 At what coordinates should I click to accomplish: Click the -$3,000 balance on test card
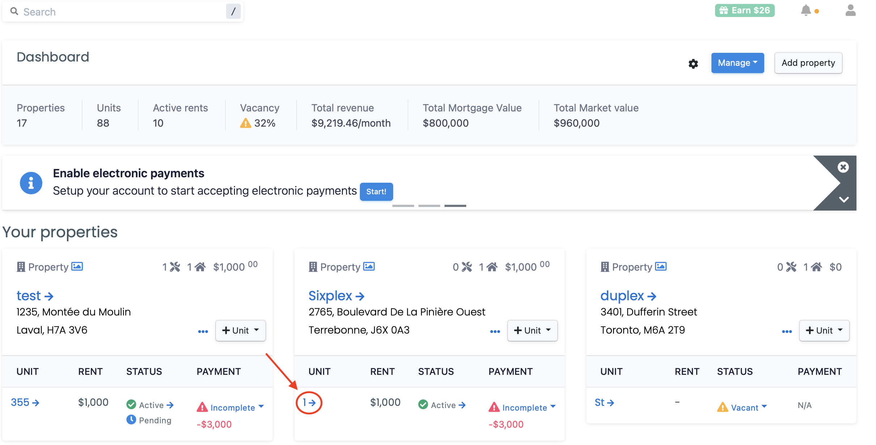[x=214, y=424]
